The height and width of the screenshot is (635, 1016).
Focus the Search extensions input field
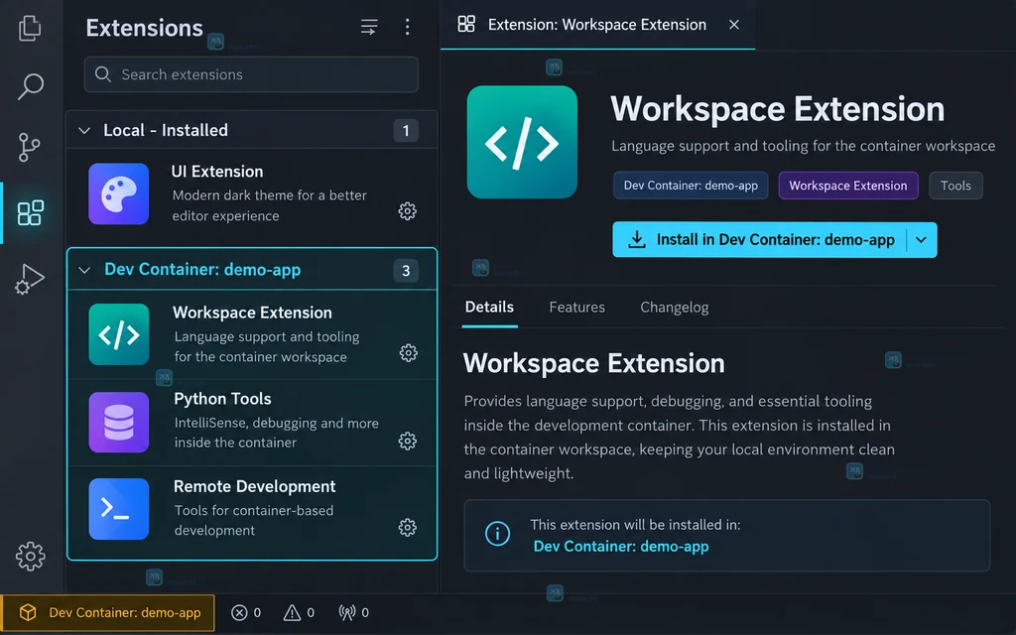251,74
